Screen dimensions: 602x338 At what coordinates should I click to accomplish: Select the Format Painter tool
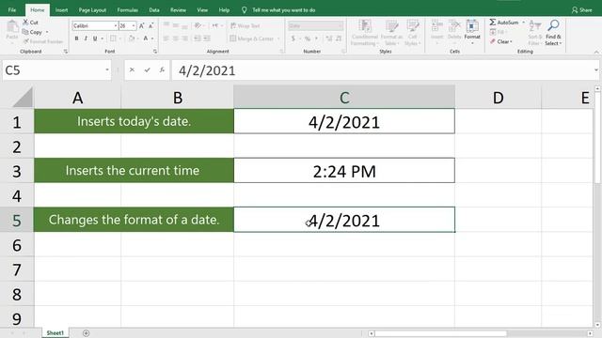coord(43,41)
